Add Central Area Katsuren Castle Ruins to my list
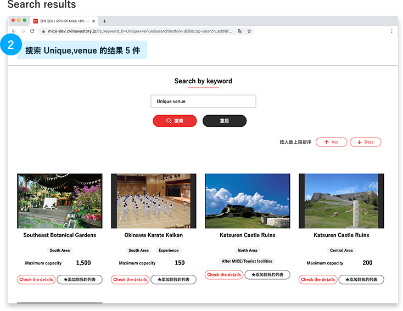The image size is (403, 311). coord(361,279)
